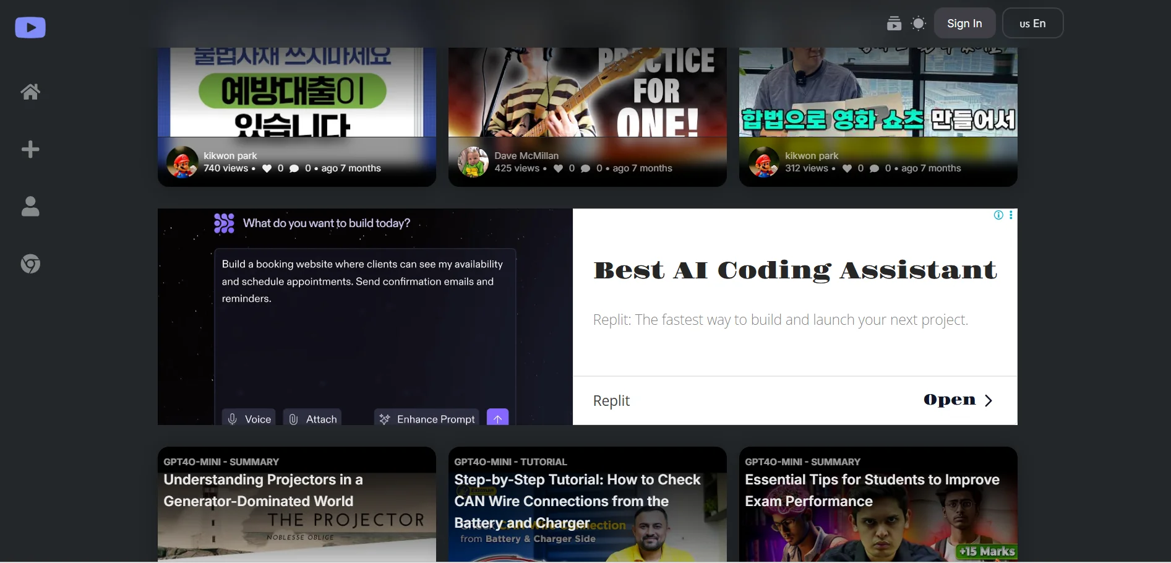Go to Home via the sidebar house icon
Viewport: 1171px width, 563px height.
pos(30,92)
